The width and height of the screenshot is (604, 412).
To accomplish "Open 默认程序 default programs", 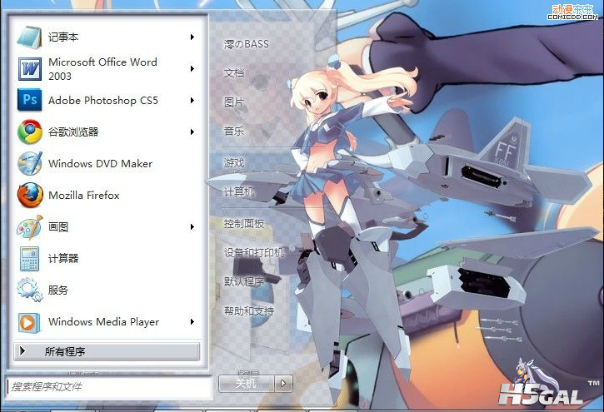I will [244, 281].
